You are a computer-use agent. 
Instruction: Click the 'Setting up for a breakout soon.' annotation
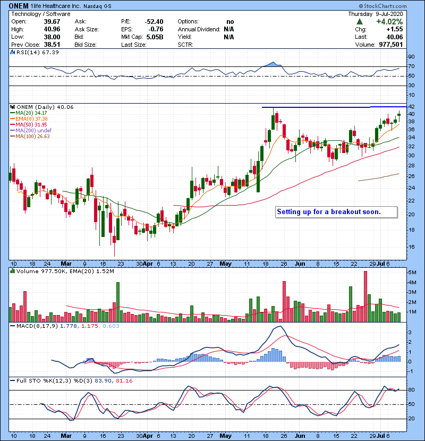pyautogui.click(x=336, y=212)
